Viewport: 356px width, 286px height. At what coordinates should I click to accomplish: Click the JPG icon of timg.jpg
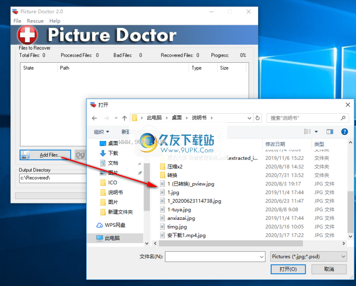pyautogui.click(x=162, y=227)
